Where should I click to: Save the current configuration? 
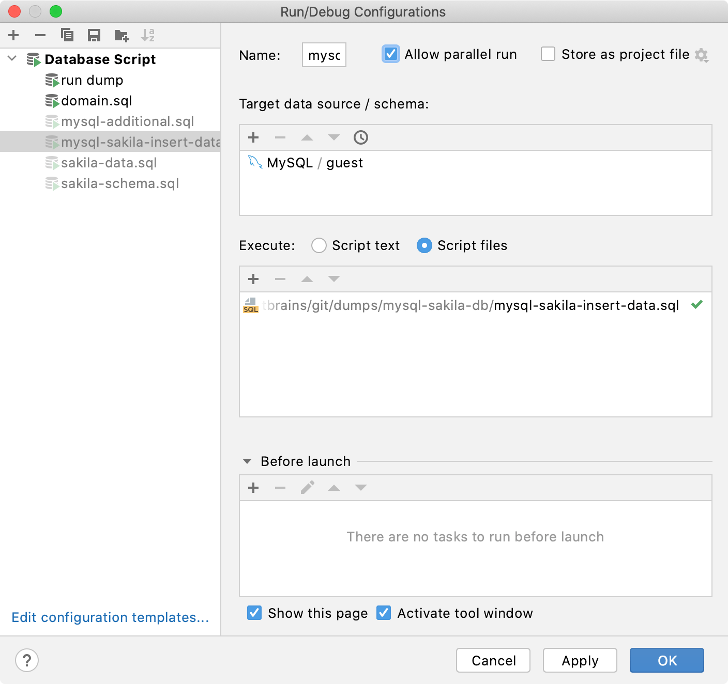click(x=94, y=35)
